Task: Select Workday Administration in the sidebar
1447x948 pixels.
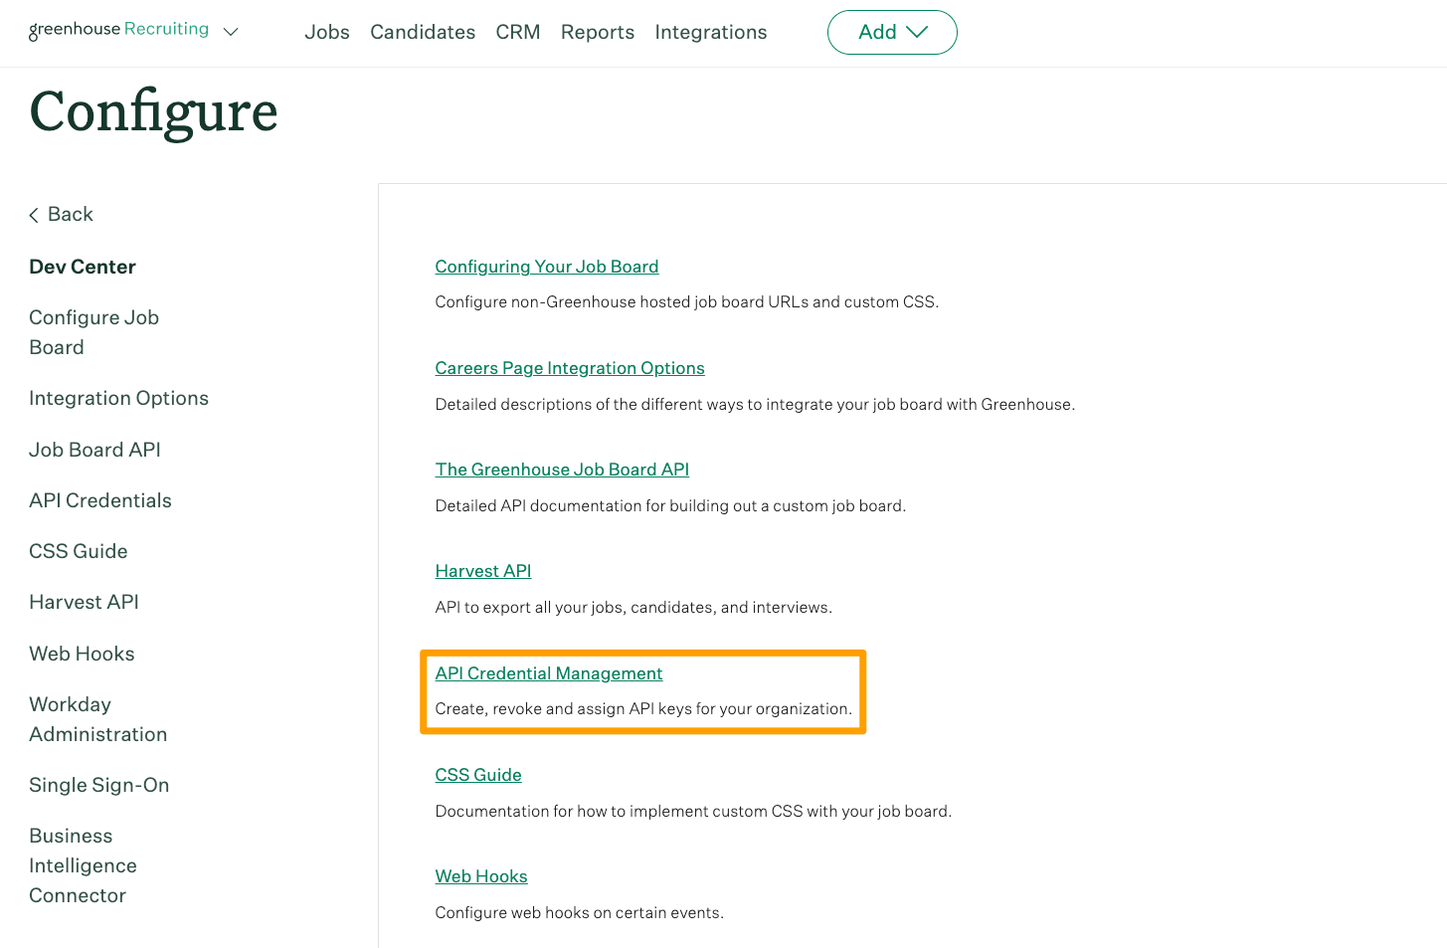Action: tap(97, 719)
